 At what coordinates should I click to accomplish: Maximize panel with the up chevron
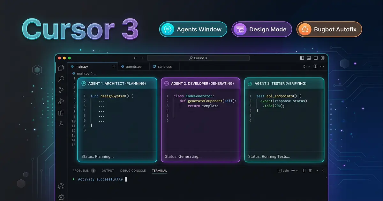tap(317, 171)
